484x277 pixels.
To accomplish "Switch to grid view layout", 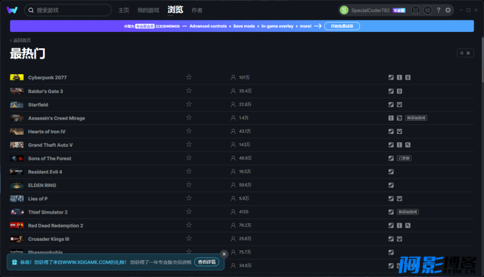I will 462,53.
